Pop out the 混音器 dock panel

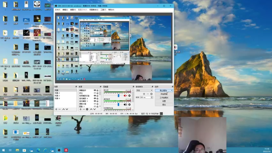coord(133,87)
